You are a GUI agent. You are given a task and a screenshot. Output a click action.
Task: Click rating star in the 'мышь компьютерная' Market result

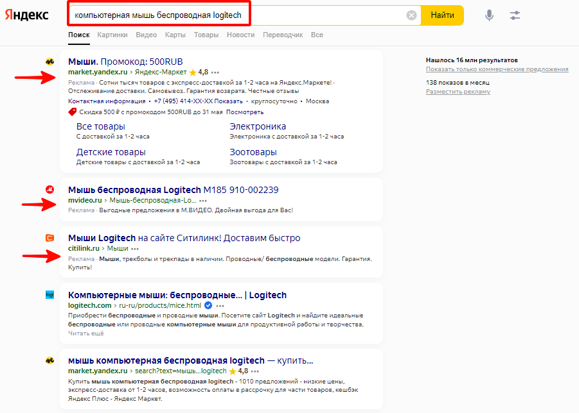(x=232, y=371)
